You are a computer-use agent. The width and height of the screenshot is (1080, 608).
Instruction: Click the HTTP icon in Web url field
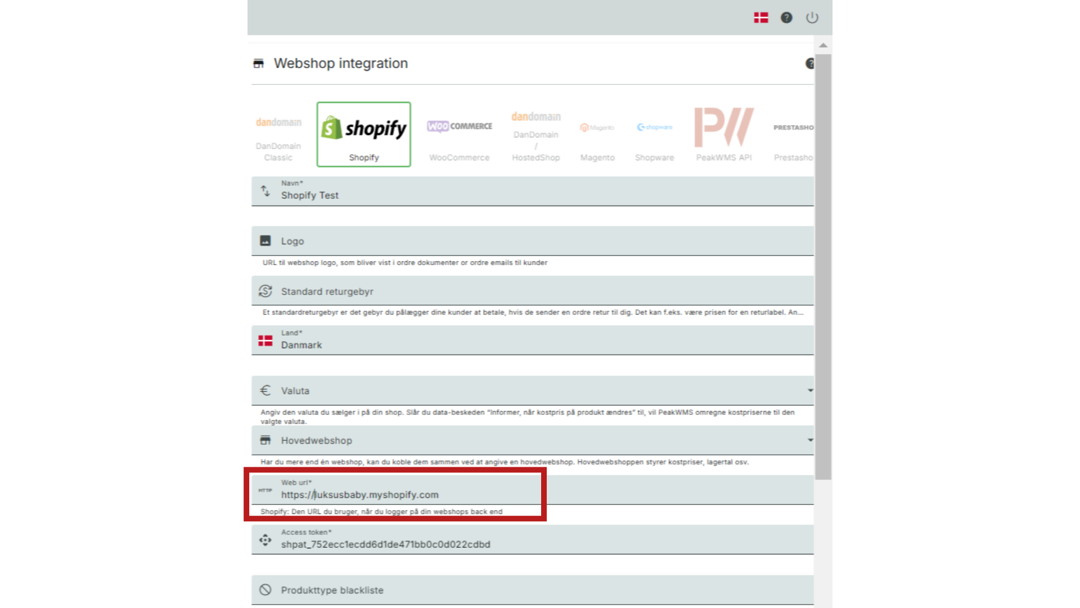pos(265,490)
